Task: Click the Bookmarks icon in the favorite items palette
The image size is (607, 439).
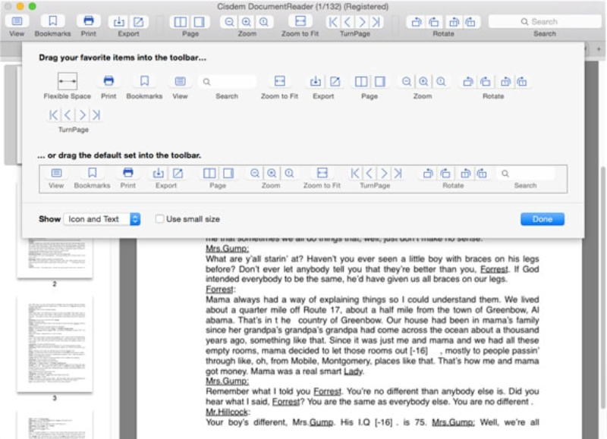Action: (144, 81)
